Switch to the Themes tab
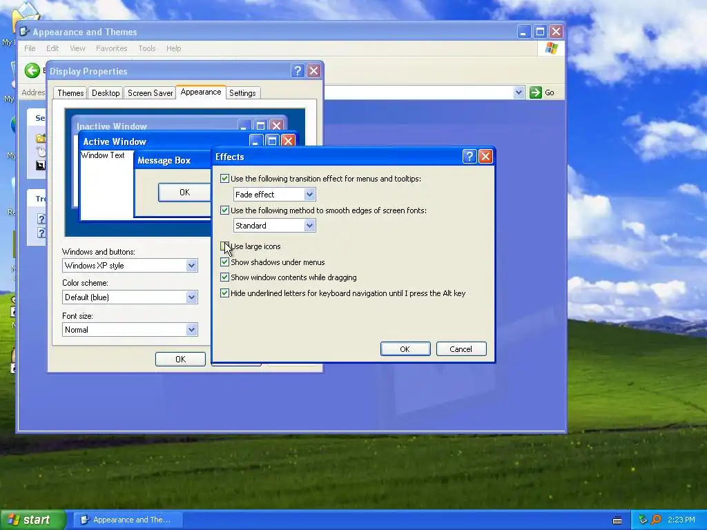This screenshot has width=707, height=530. tap(70, 93)
